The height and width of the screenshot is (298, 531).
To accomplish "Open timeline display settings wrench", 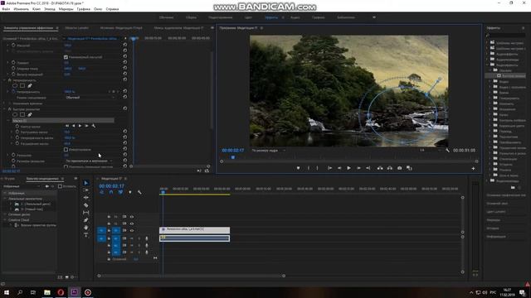I will (139, 192).
